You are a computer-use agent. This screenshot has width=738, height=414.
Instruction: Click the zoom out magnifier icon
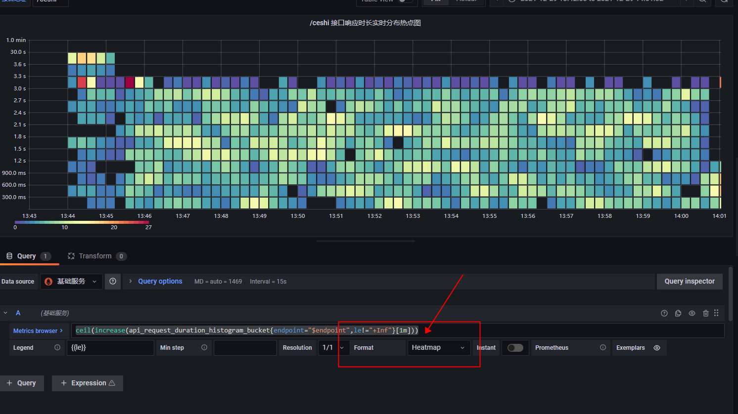pyautogui.click(x=702, y=1)
